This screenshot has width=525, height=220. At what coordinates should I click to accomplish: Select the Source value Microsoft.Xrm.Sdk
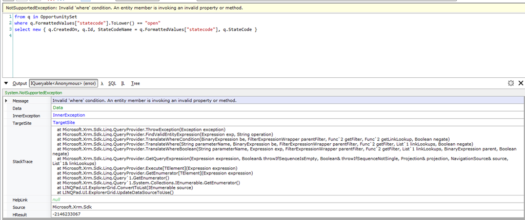(71, 207)
